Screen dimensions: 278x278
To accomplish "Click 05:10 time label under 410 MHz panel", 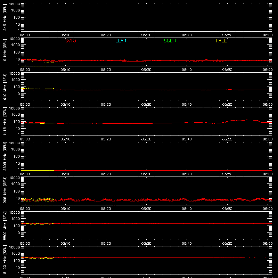I will click(65, 70).
